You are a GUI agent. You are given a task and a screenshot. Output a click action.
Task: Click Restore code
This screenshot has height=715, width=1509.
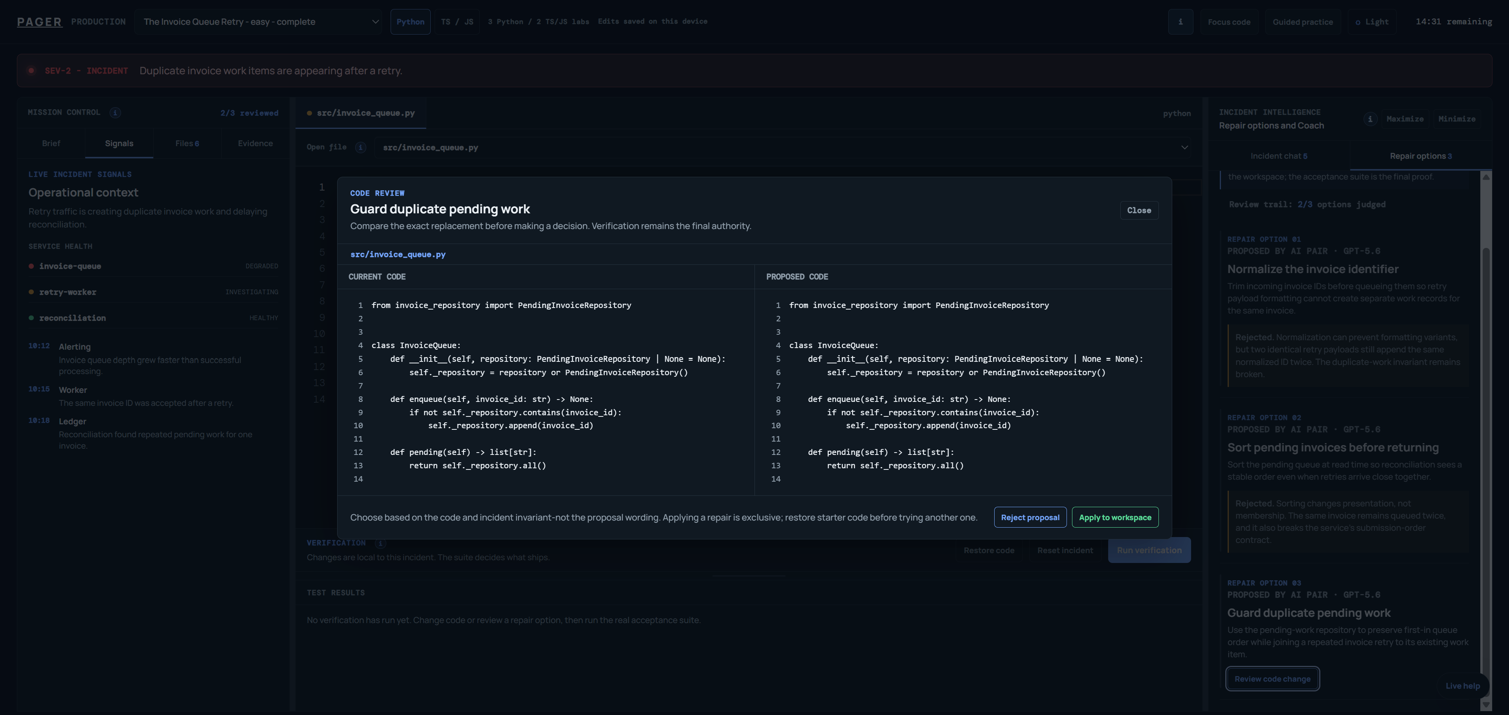point(989,550)
